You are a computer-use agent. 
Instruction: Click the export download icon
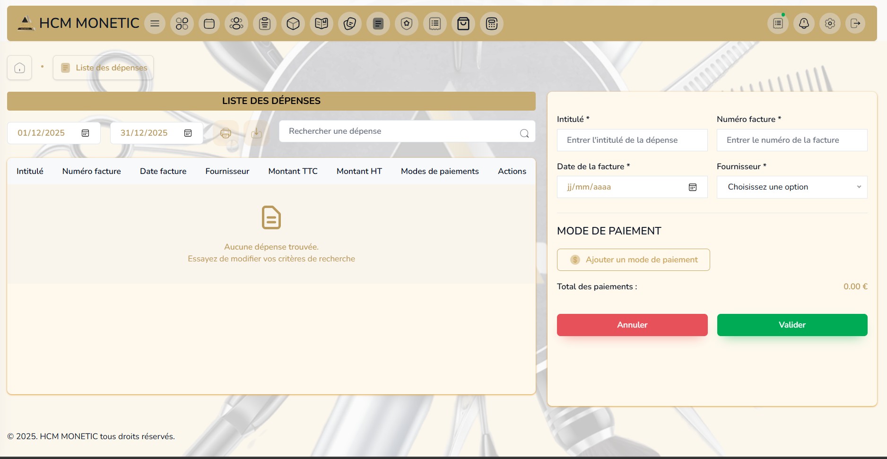point(256,133)
